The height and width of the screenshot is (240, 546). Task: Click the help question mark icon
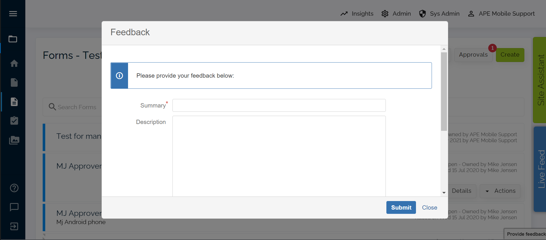(14, 188)
